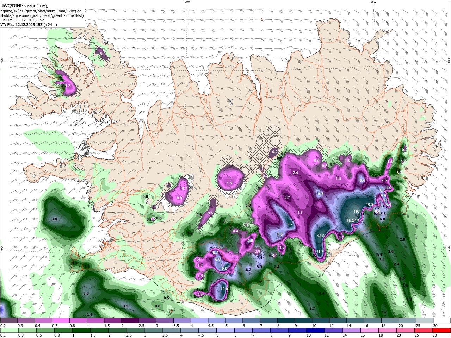
Task: Click the 5.7 precipitation value
Action: (x=216, y=253)
